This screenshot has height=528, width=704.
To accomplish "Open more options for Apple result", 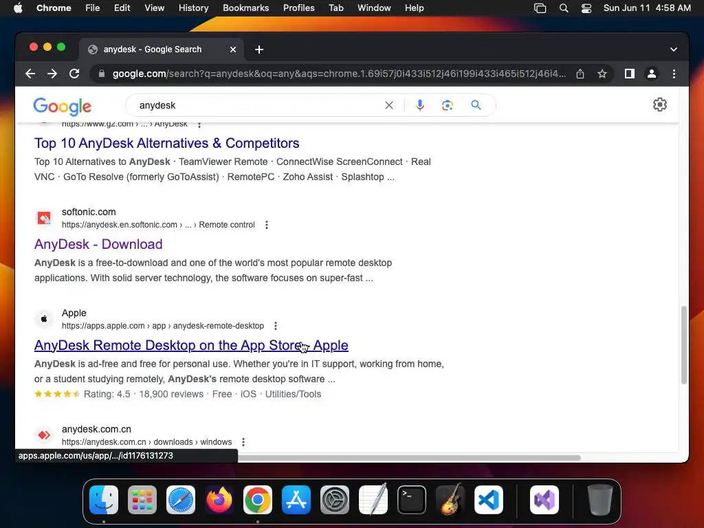I will pyautogui.click(x=276, y=325).
